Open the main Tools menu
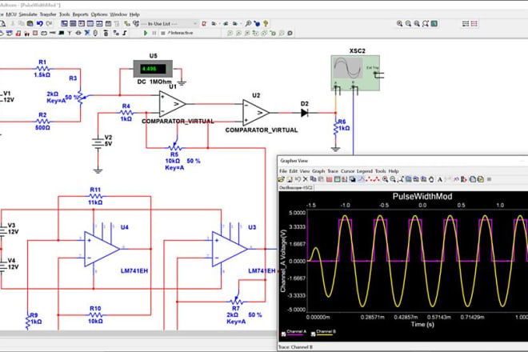 pyautogui.click(x=64, y=14)
